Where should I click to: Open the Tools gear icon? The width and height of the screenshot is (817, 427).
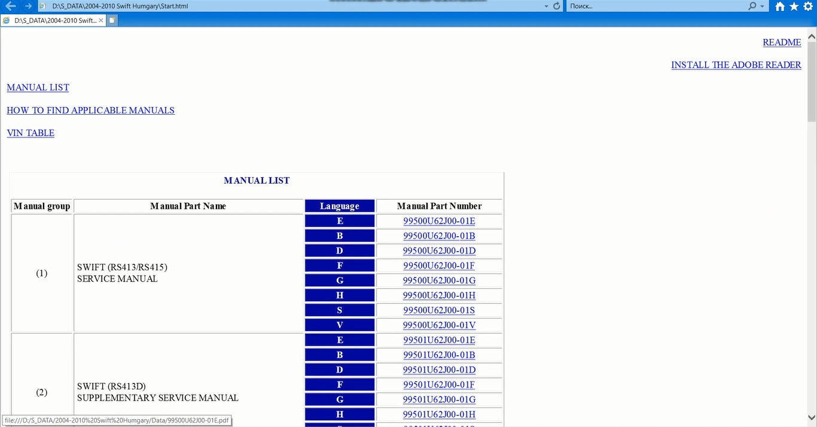coord(808,7)
